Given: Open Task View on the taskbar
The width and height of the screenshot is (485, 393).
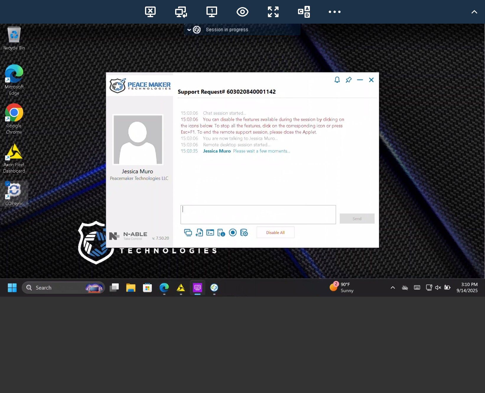Looking at the screenshot, I should click(x=114, y=288).
